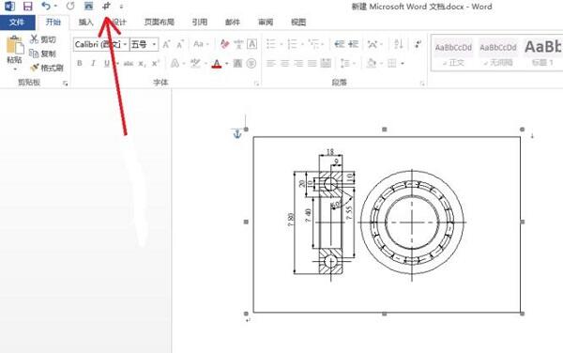This screenshot has width=563, height=353.
Task: Select the bearing drawing picture
Action: coord(387,224)
